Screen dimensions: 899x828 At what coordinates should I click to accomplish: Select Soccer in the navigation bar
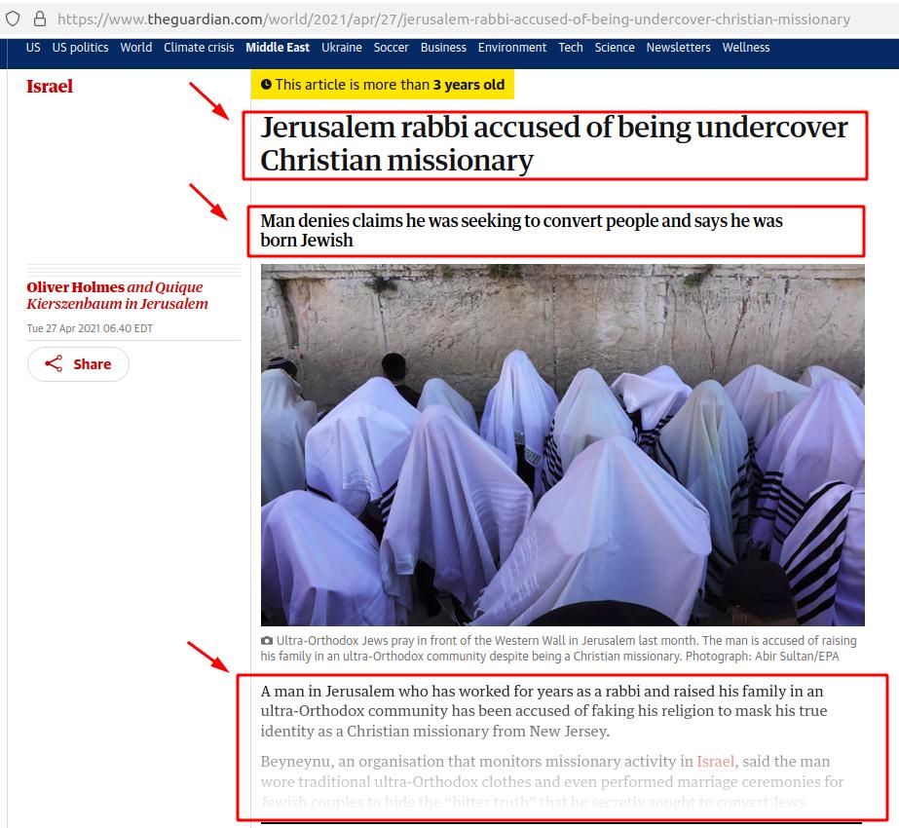coord(391,48)
